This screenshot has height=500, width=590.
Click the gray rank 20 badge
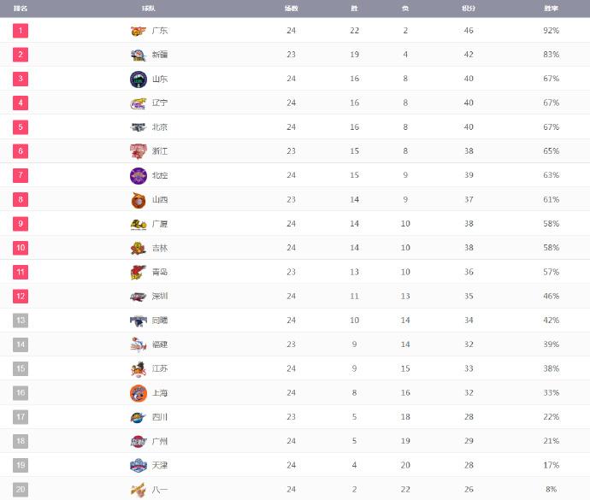click(x=21, y=490)
